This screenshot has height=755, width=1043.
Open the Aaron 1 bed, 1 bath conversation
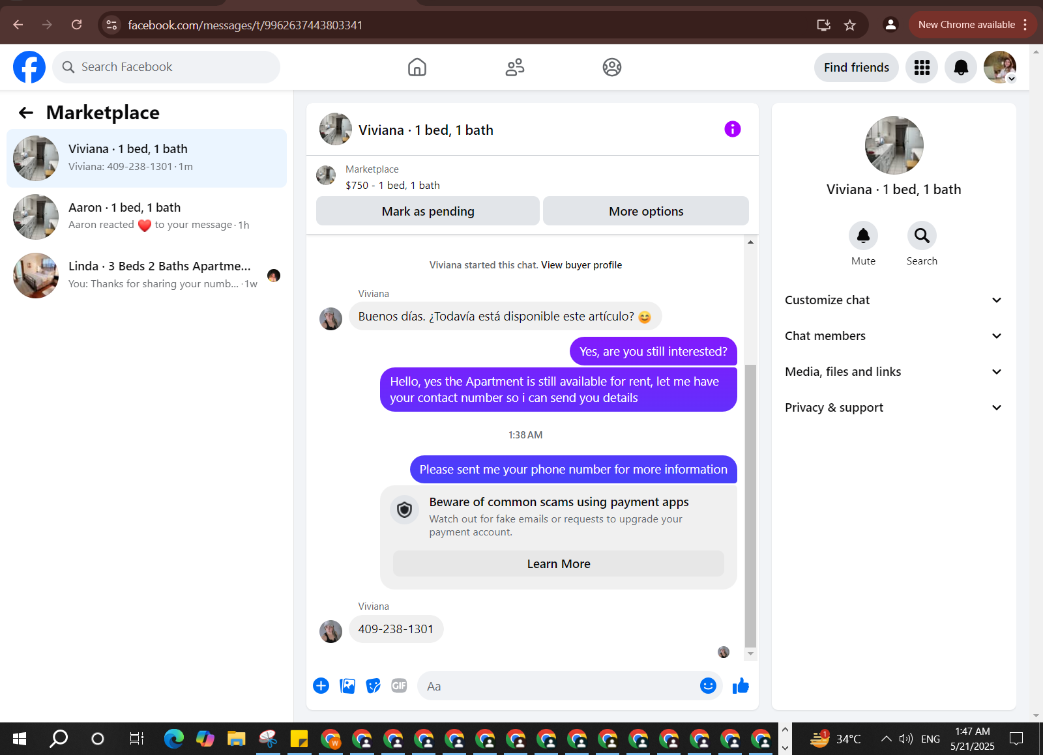pyautogui.click(x=147, y=217)
